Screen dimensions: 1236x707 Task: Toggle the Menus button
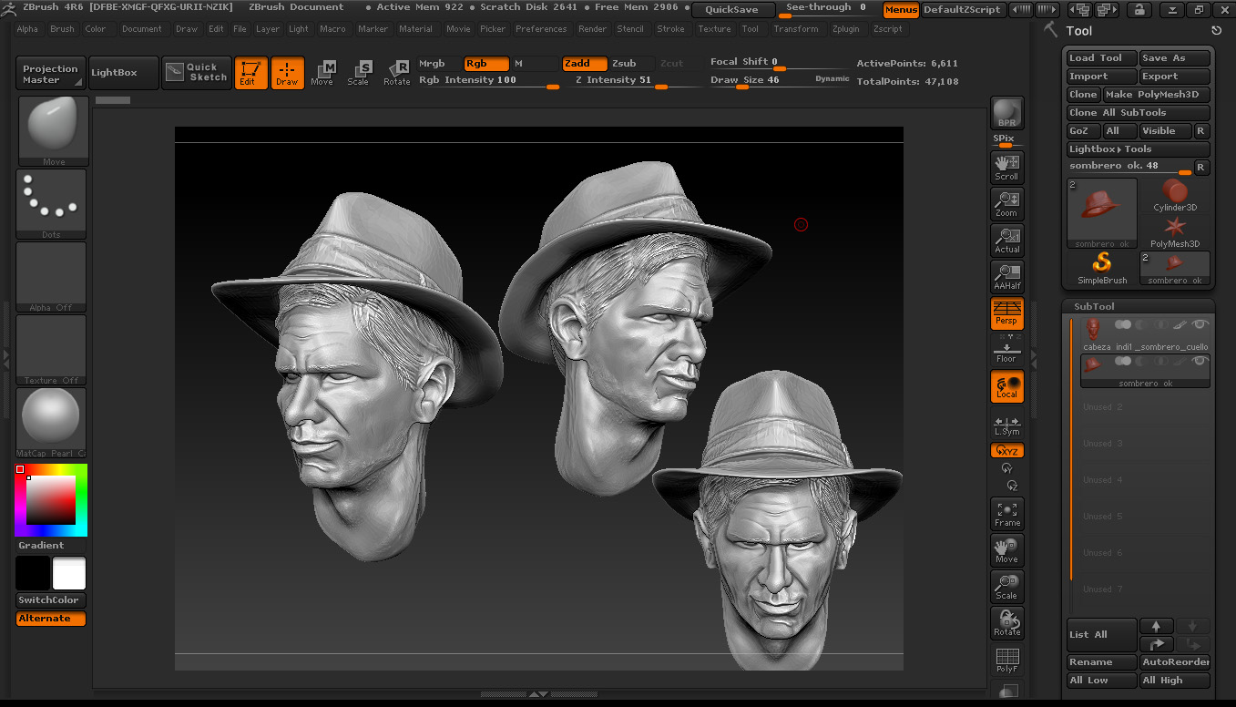901,10
